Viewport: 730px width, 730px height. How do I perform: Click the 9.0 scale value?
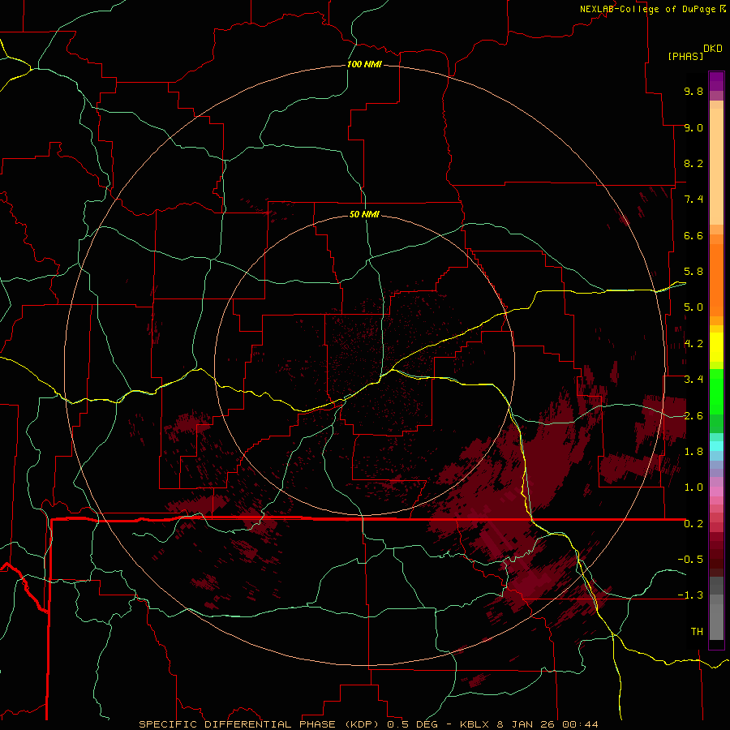click(x=693, y=127)
